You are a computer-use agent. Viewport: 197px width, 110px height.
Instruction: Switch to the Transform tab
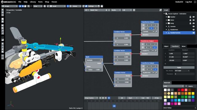coord(175,46)
